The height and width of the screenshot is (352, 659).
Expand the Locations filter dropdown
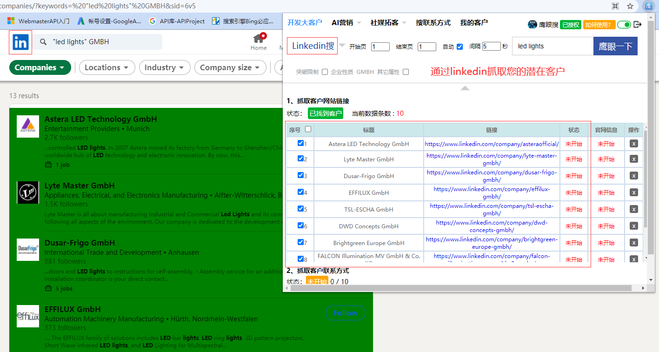107,67
